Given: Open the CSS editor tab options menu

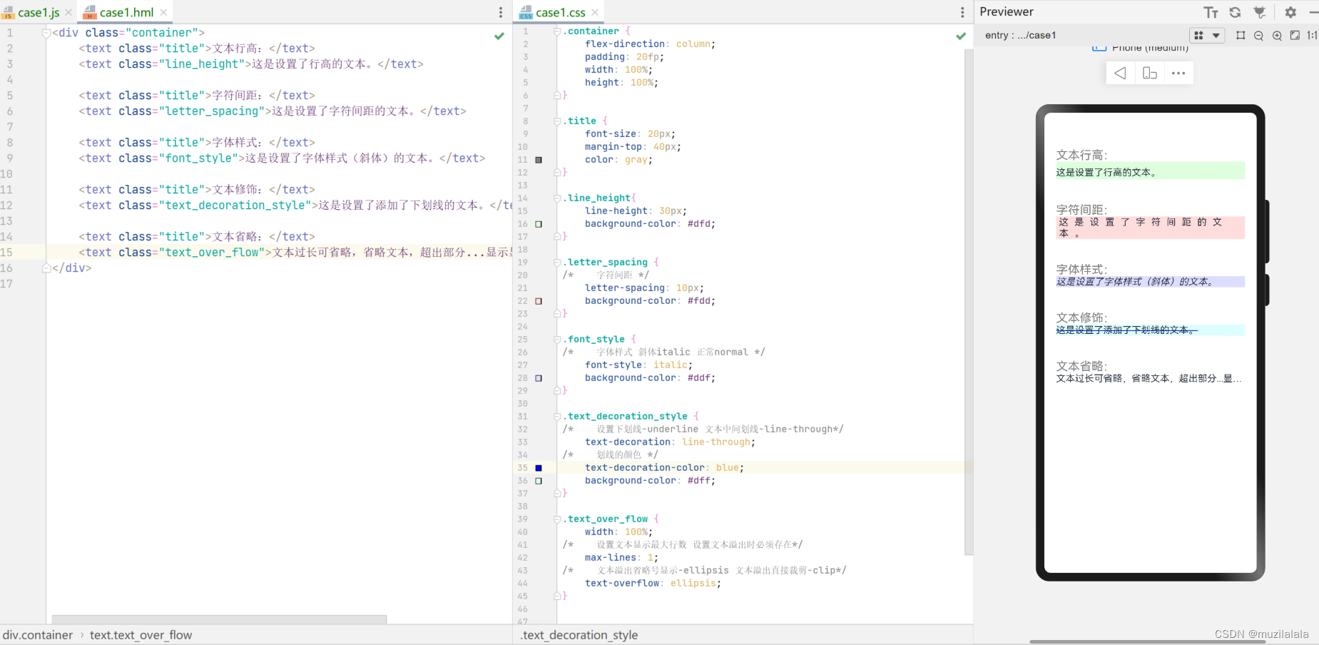Looking at the screenshot, I should [962, 12].
